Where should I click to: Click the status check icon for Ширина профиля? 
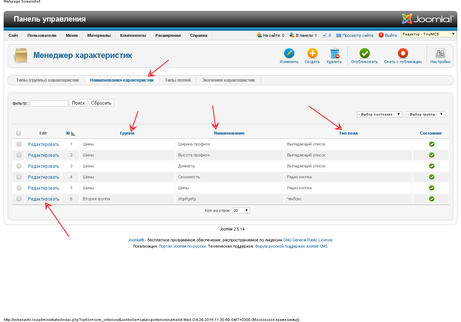click(x=431, y=144)
